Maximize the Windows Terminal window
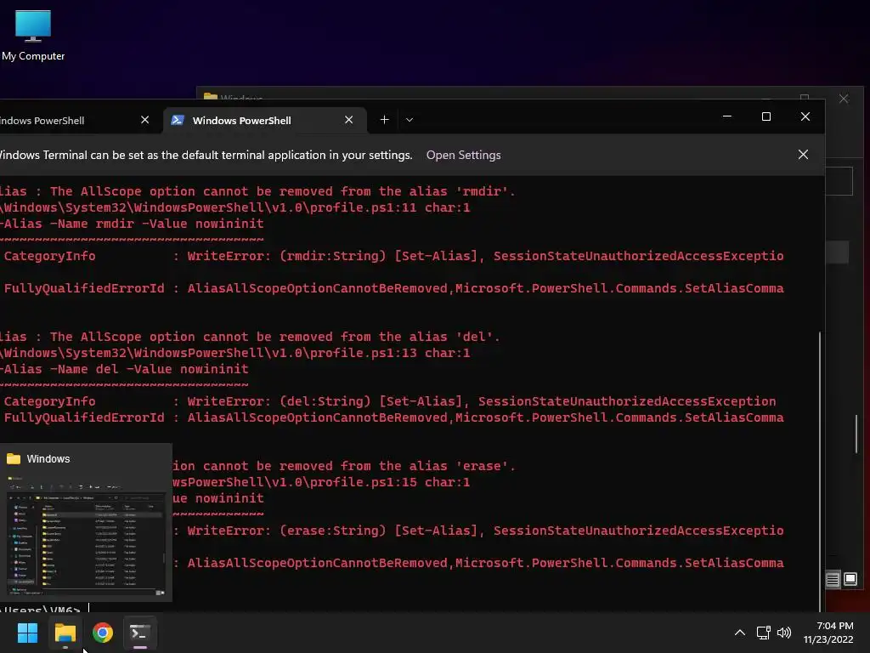The height and width of the screenshot is (653, 870). coord(766,116)
